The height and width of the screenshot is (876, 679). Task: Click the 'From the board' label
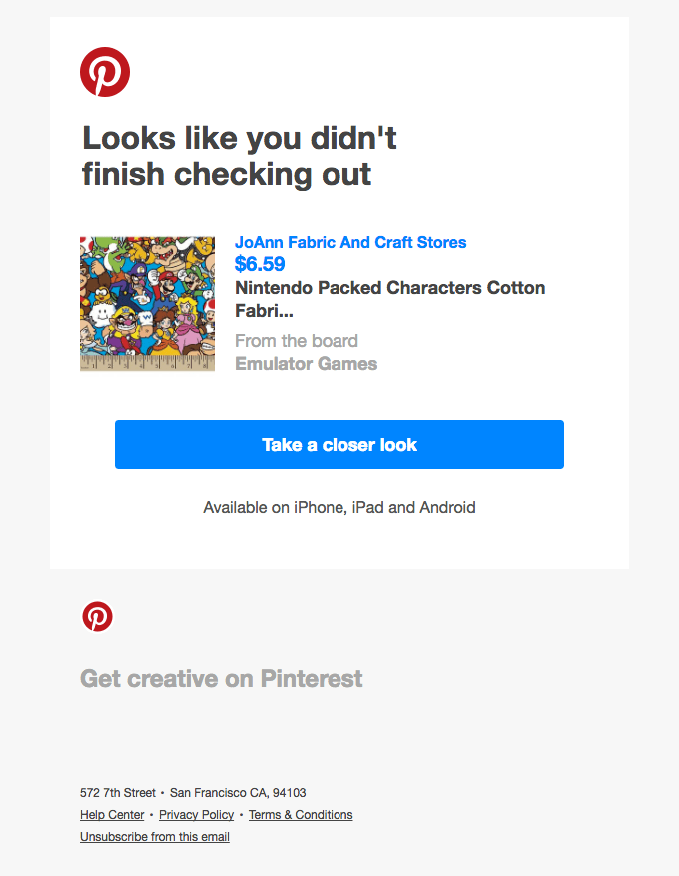(x=297, y=341)
